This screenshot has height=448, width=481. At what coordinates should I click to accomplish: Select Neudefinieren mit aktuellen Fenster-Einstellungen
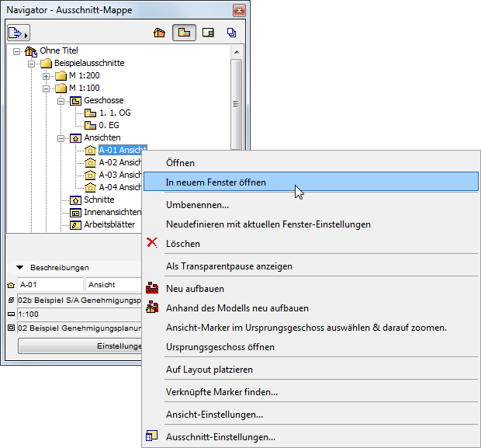coord(311,224)
